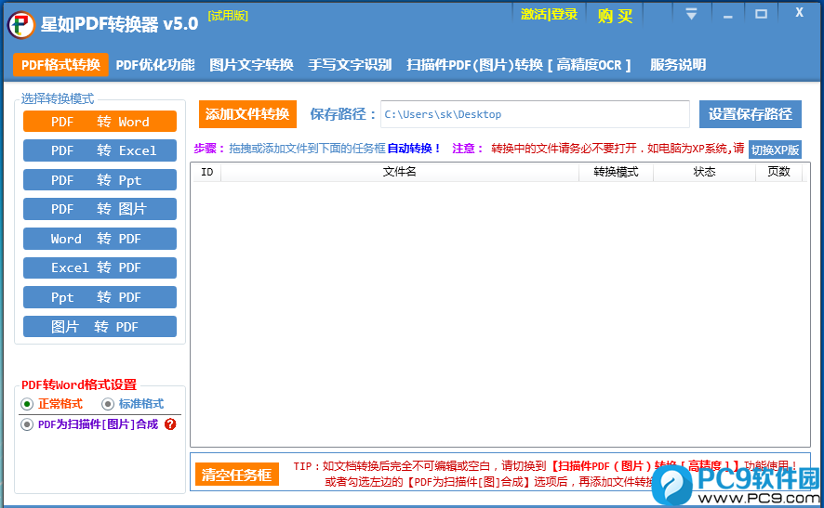Click the 添加文件转换 button
The height and width of the screenshot is (508, 824).
pyautogui.click(x=247, y=114)
